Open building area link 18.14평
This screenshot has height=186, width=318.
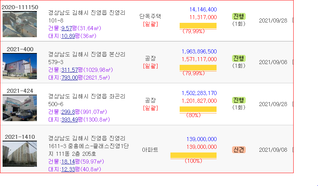point(68,162)
